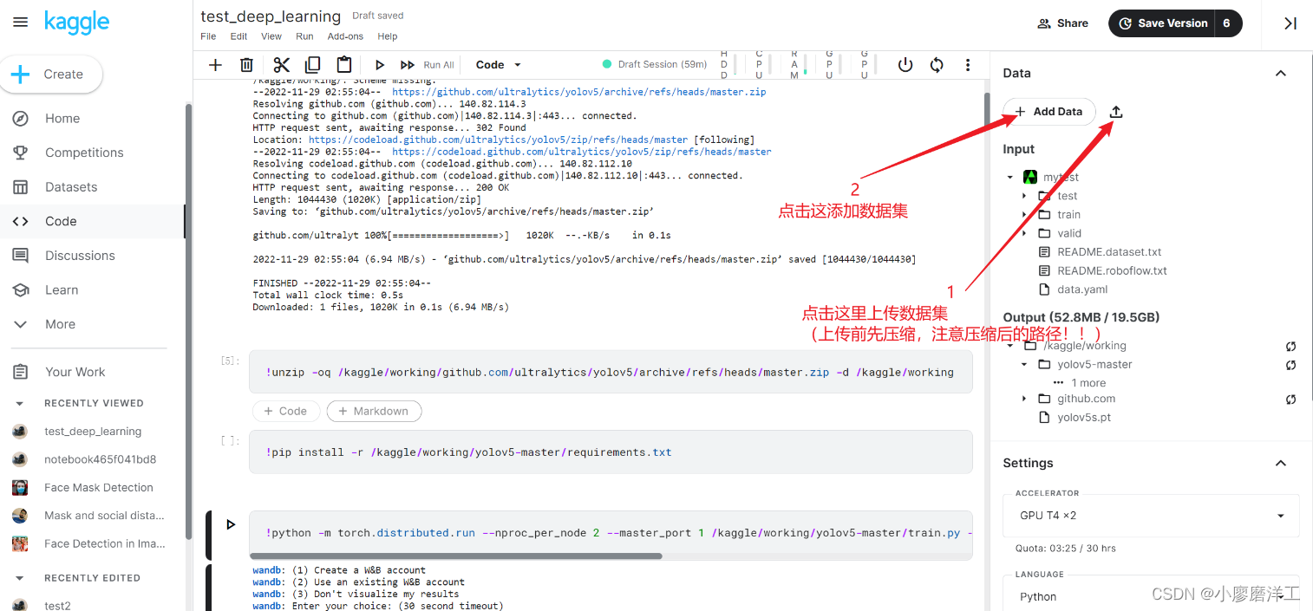Go to Datasets section
1313x611 pixels.
[x=71, y=187]
